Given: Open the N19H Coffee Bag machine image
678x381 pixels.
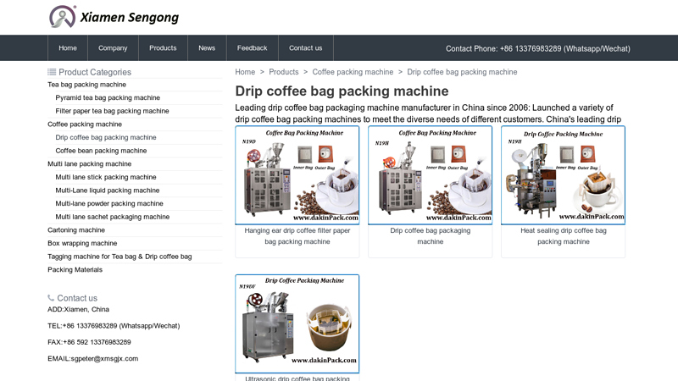Looking at the screenshot, I should (431, 175).
